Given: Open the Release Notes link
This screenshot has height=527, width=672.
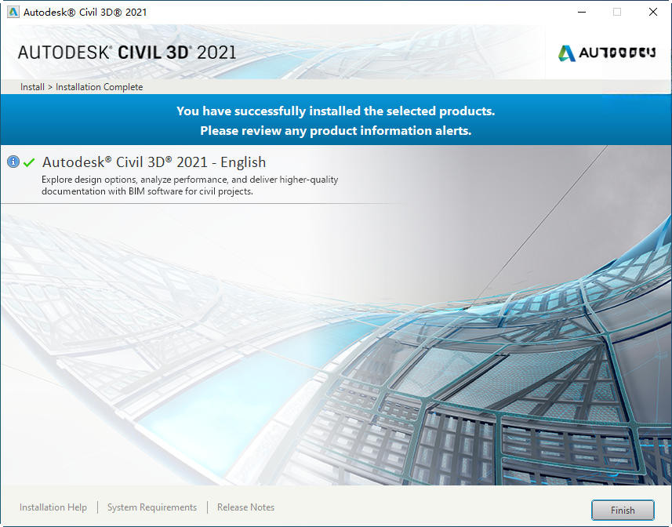Looking at the screenshot, I should [246, 507].
